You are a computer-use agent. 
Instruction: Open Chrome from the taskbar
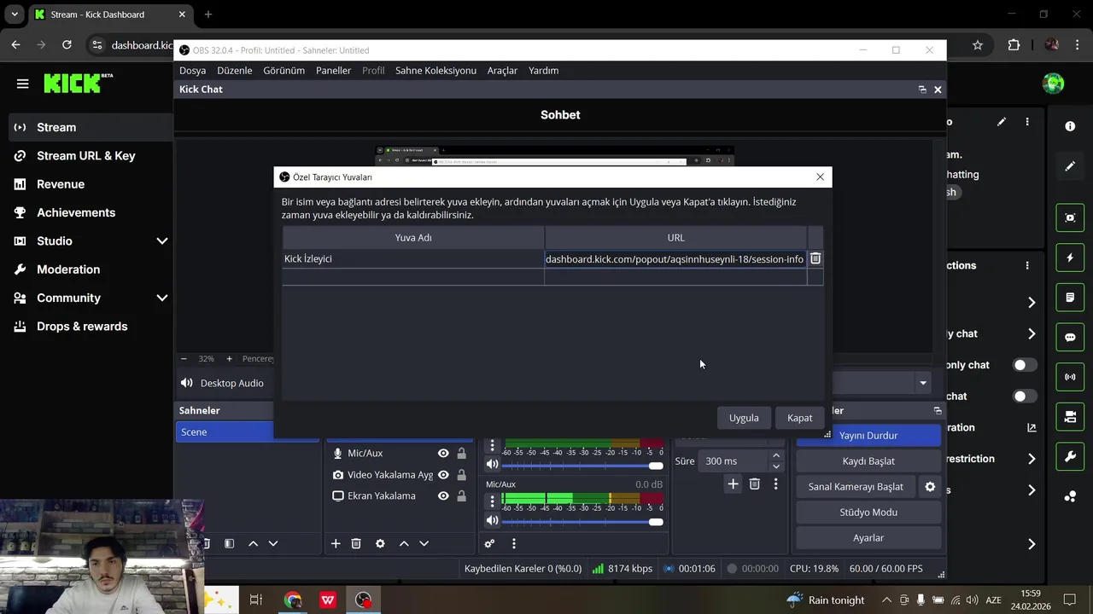[293, 600]
